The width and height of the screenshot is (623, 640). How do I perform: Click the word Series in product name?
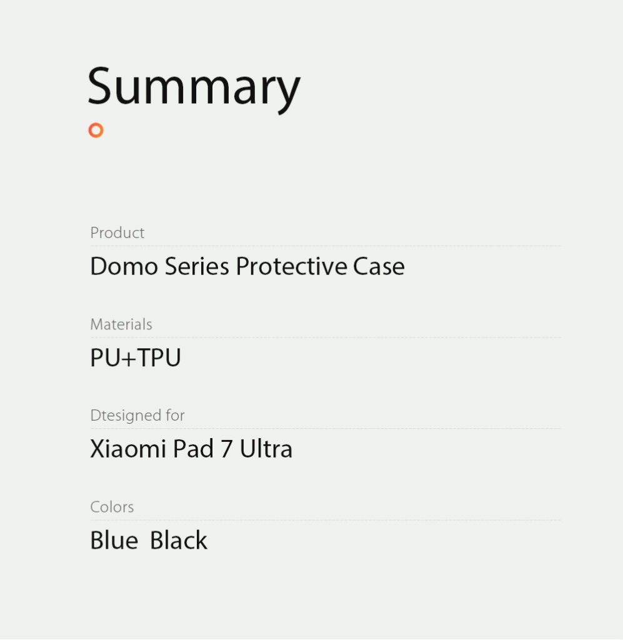pos(197,267)
